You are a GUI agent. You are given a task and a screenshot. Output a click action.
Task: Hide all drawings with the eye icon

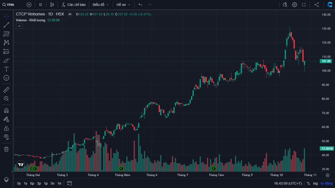click(6, 137)
